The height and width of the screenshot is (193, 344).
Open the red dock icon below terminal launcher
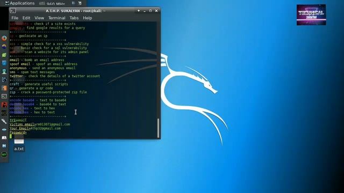coord(4,105)
